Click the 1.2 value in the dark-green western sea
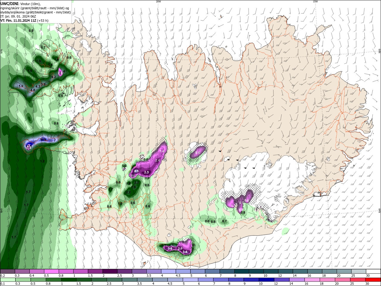The height and width of the screenshot is (286, 381). 42,161
